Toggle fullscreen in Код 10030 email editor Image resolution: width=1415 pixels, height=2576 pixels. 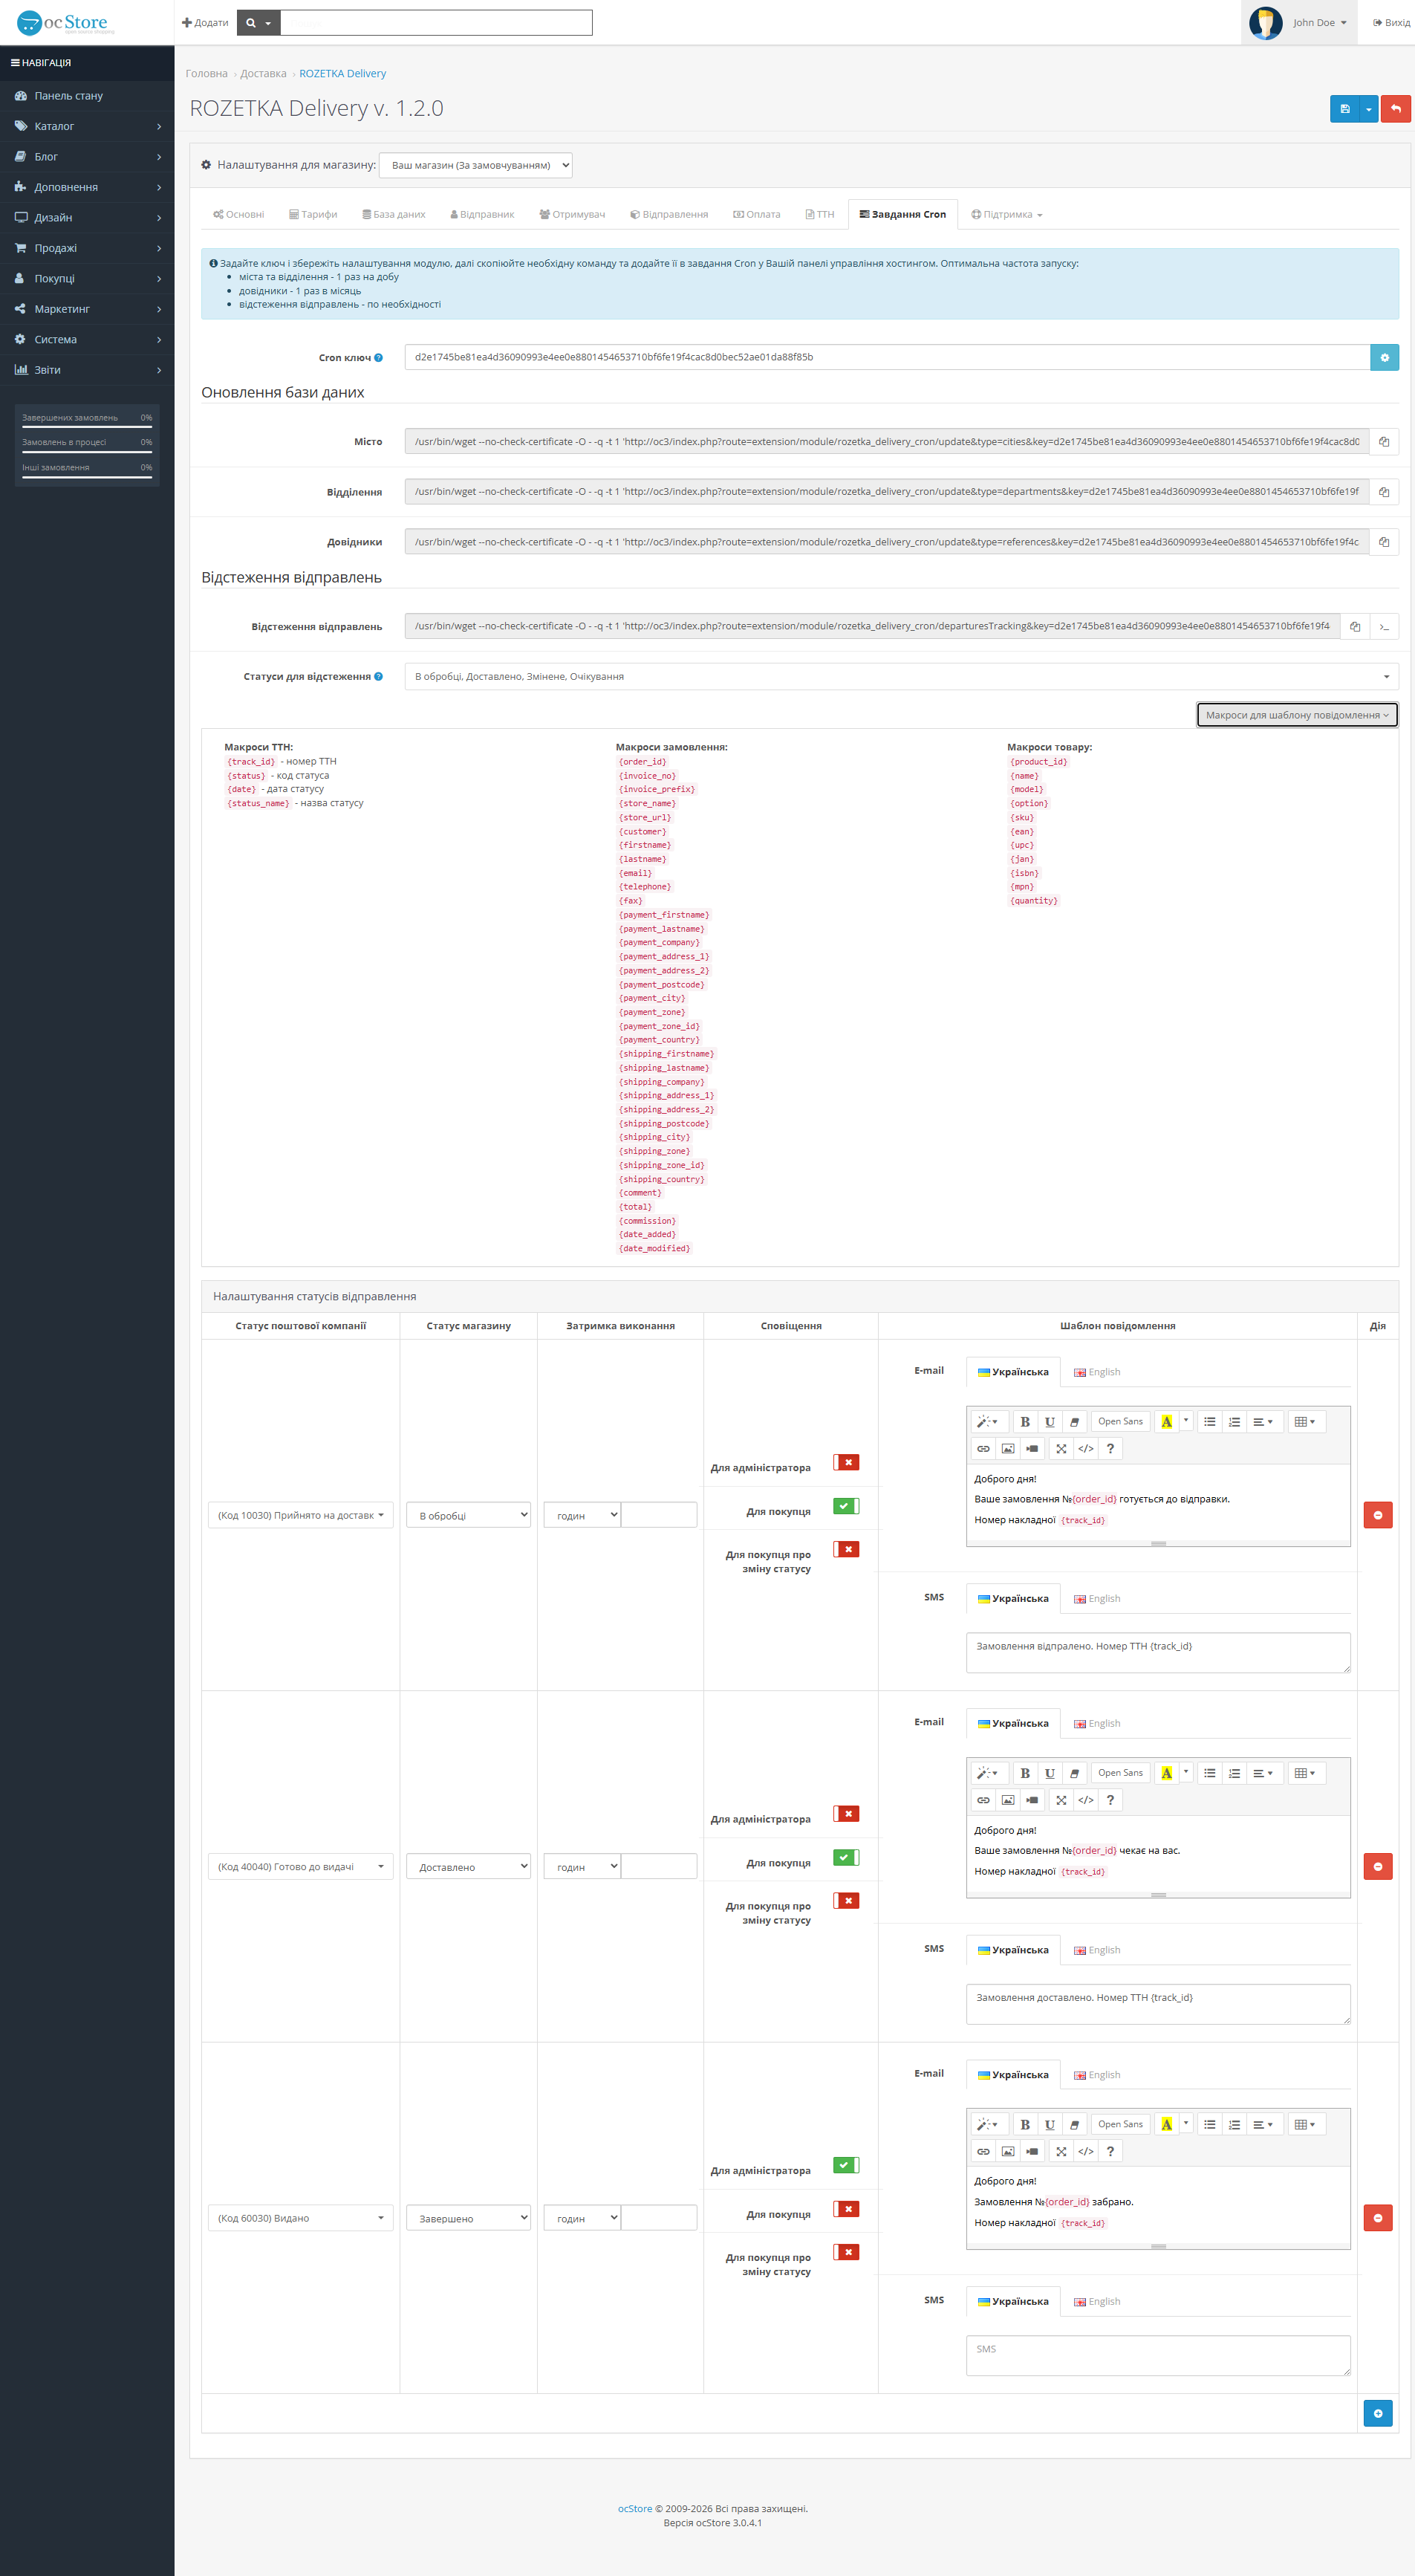(x=1061, y=1448)
